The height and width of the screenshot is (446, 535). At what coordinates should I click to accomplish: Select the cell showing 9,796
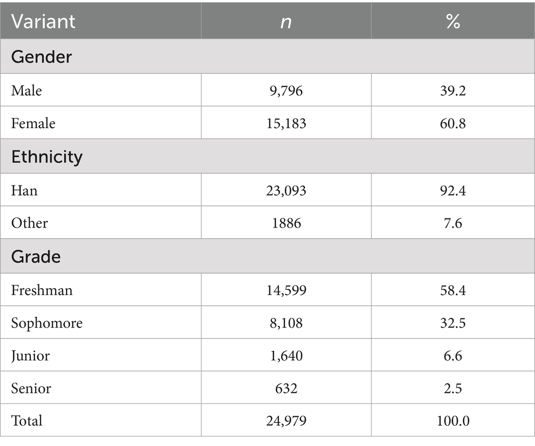click(286, 90)
